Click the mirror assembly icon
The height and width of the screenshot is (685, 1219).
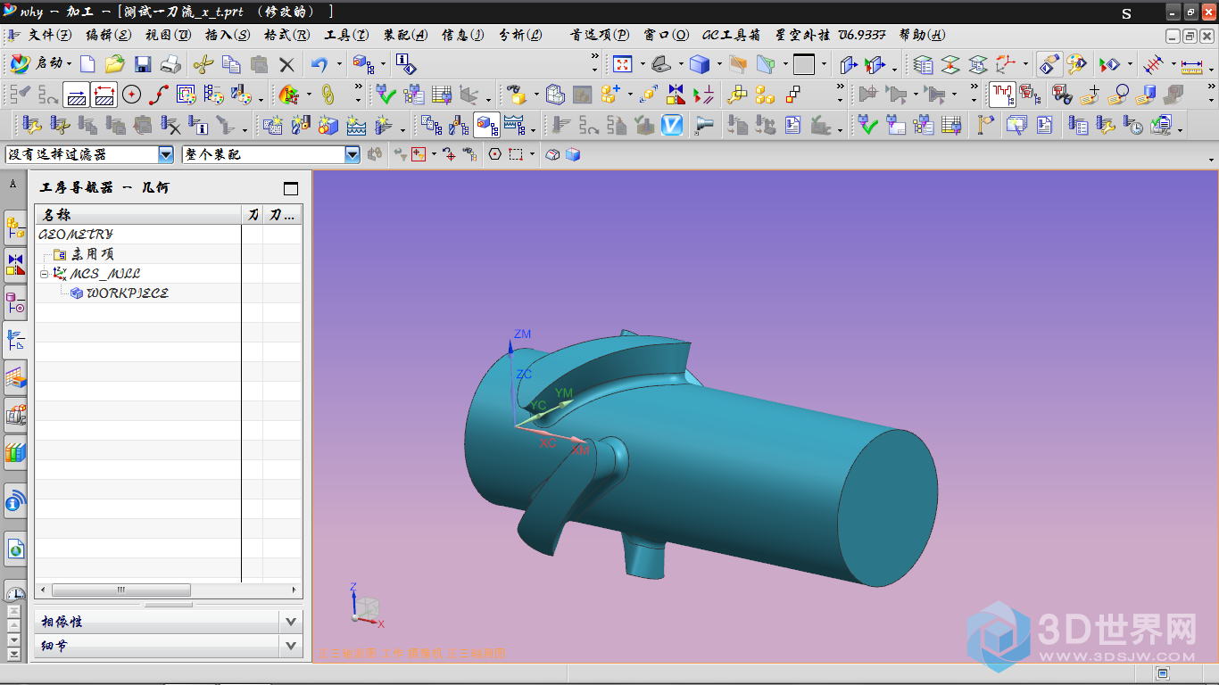point(676,95)
